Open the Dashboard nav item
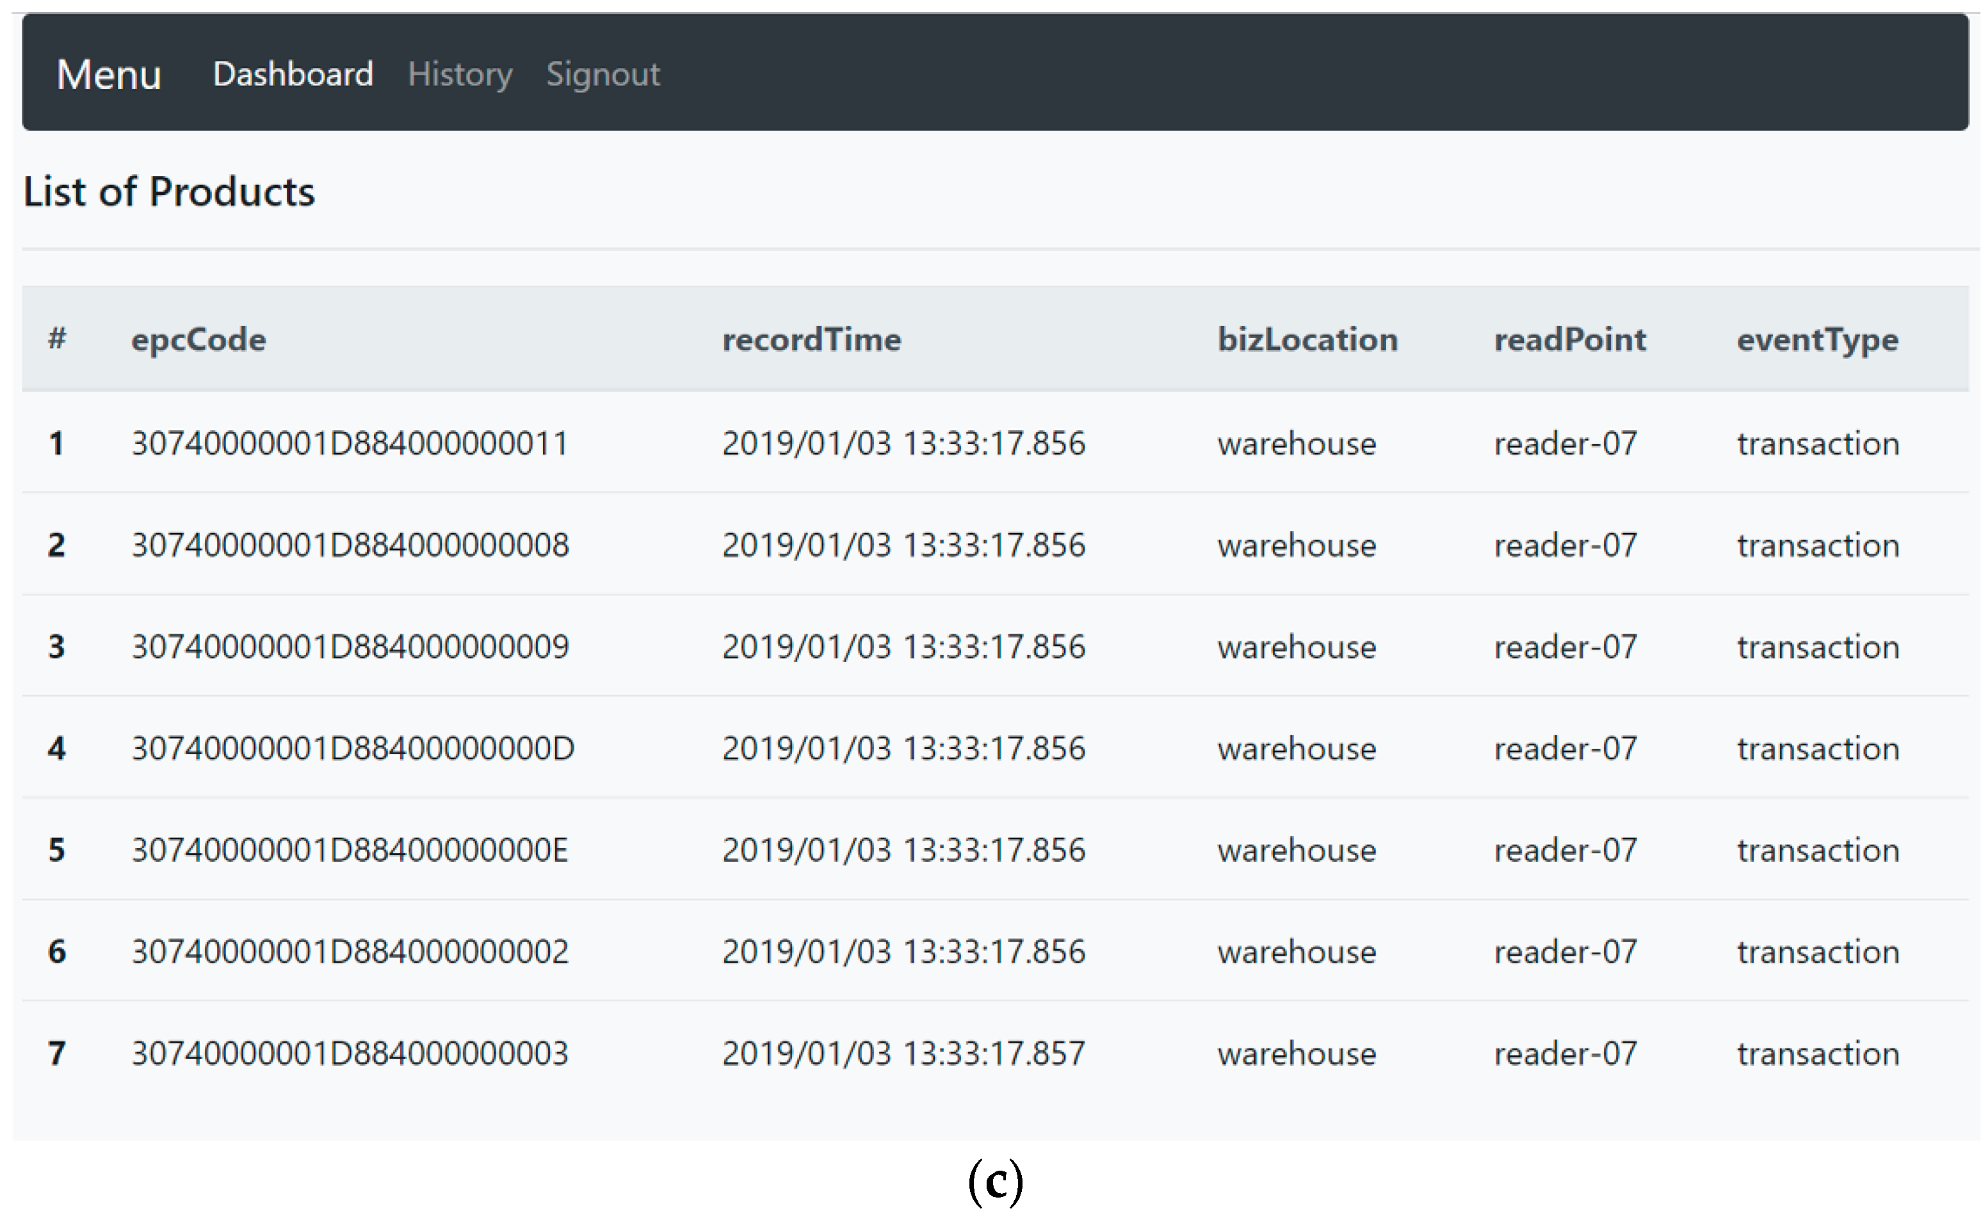Screen dimensions: 1981x1220 [293, 74]
